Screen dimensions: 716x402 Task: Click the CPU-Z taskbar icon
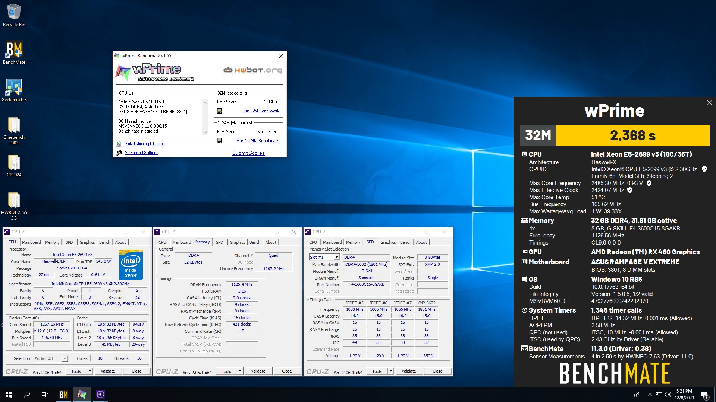click(100, 395)
